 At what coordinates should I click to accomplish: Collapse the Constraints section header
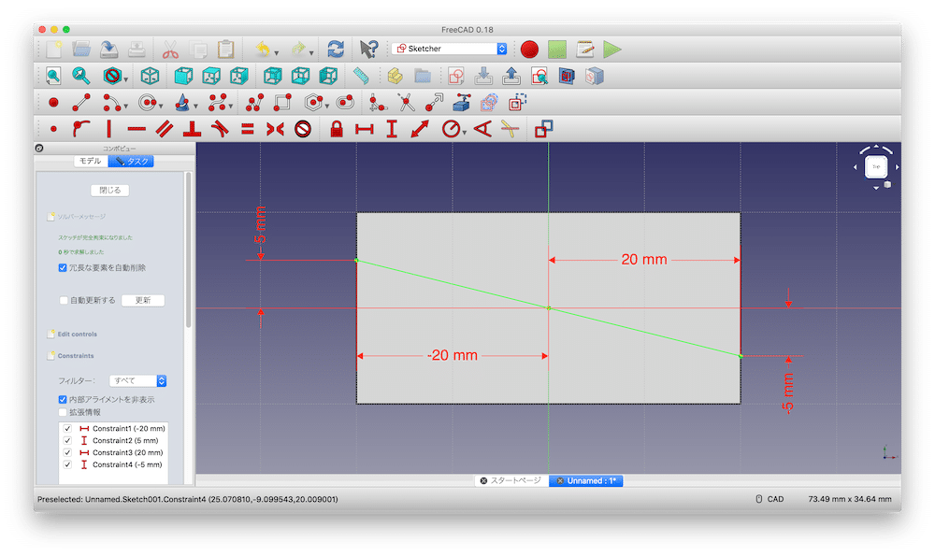point(75,356)
